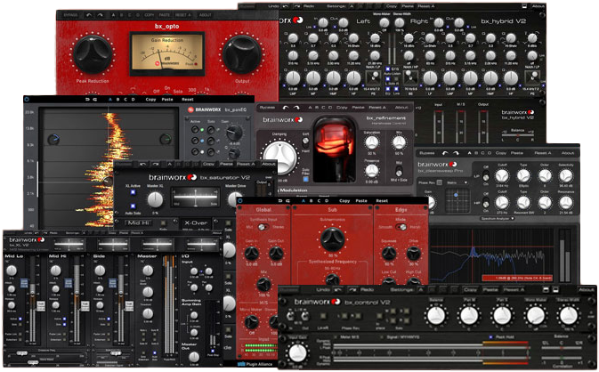This screenshot has height=372, width=599.
Task: Click the Gain In knob in the Global panel
Action: [x=252, y=253]
